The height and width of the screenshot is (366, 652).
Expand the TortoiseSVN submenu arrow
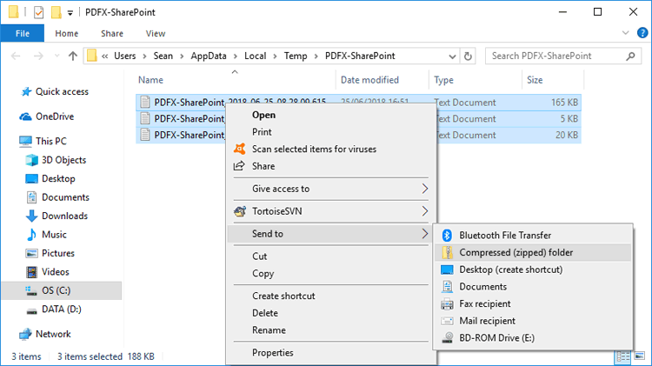tap(424, 211)
